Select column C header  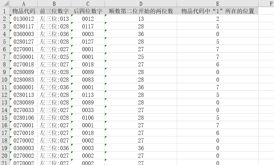[x=88, y=4]
